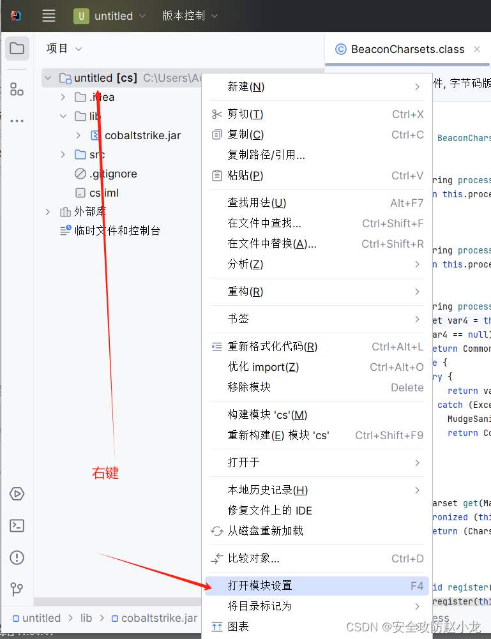Select 构建模块 'cs'(M) item

[317, 415]
